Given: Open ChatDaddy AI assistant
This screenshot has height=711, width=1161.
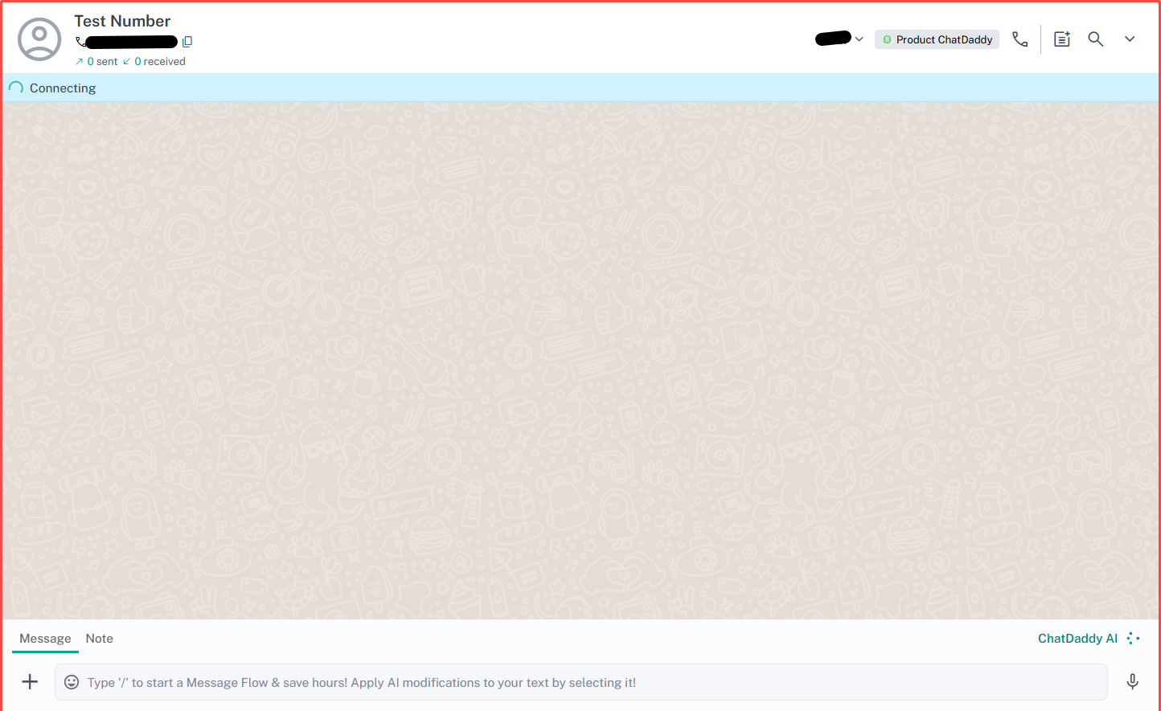Looking at the screenshot, I should pos(1089,639).
